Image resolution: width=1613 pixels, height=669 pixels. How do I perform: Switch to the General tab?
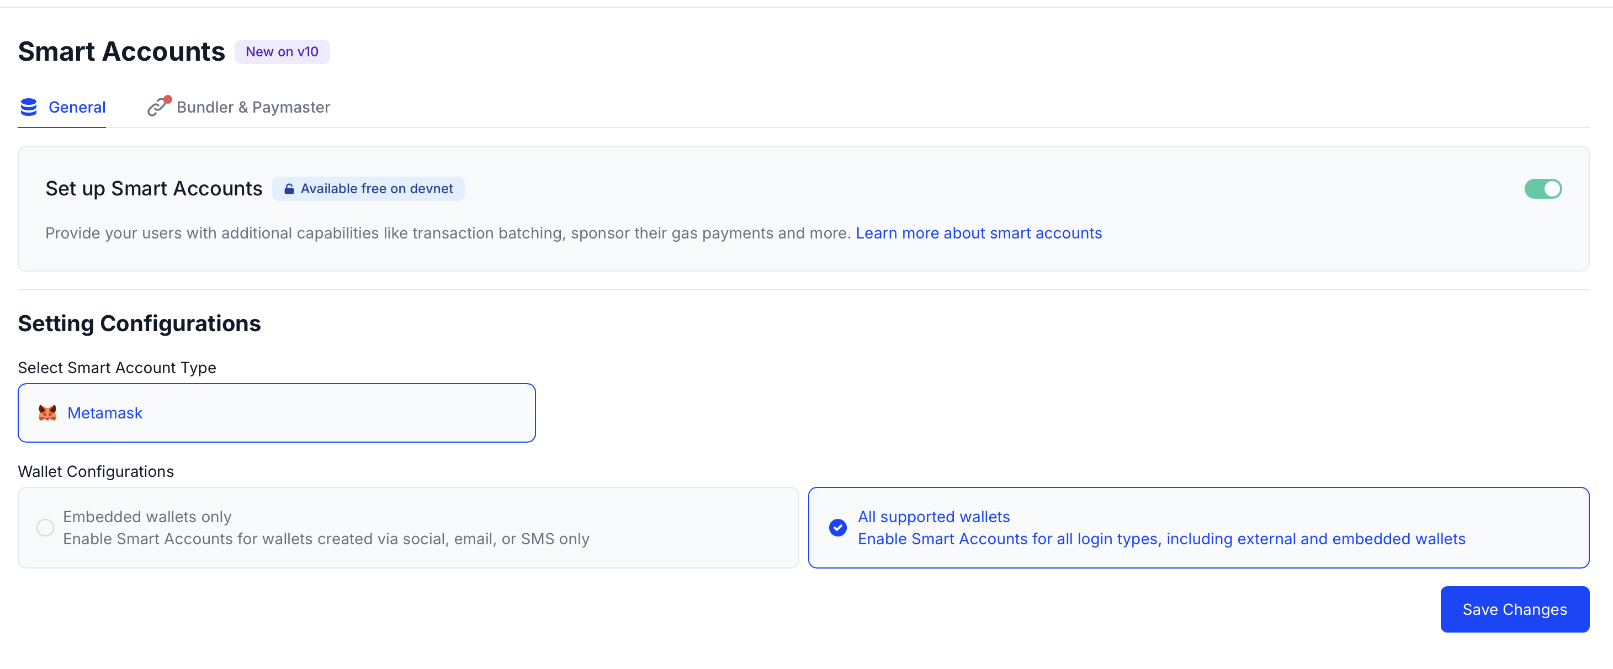coord(76,107)
